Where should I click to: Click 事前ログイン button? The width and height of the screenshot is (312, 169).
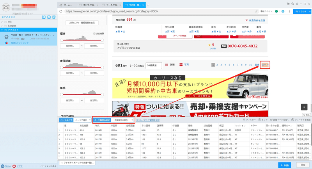point(266,11)
